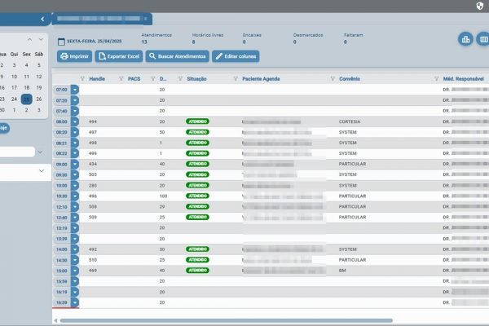Click the calendar icon next to SEXTA-FEIRA date
This screenshot has height=326, width=489.
61,42
